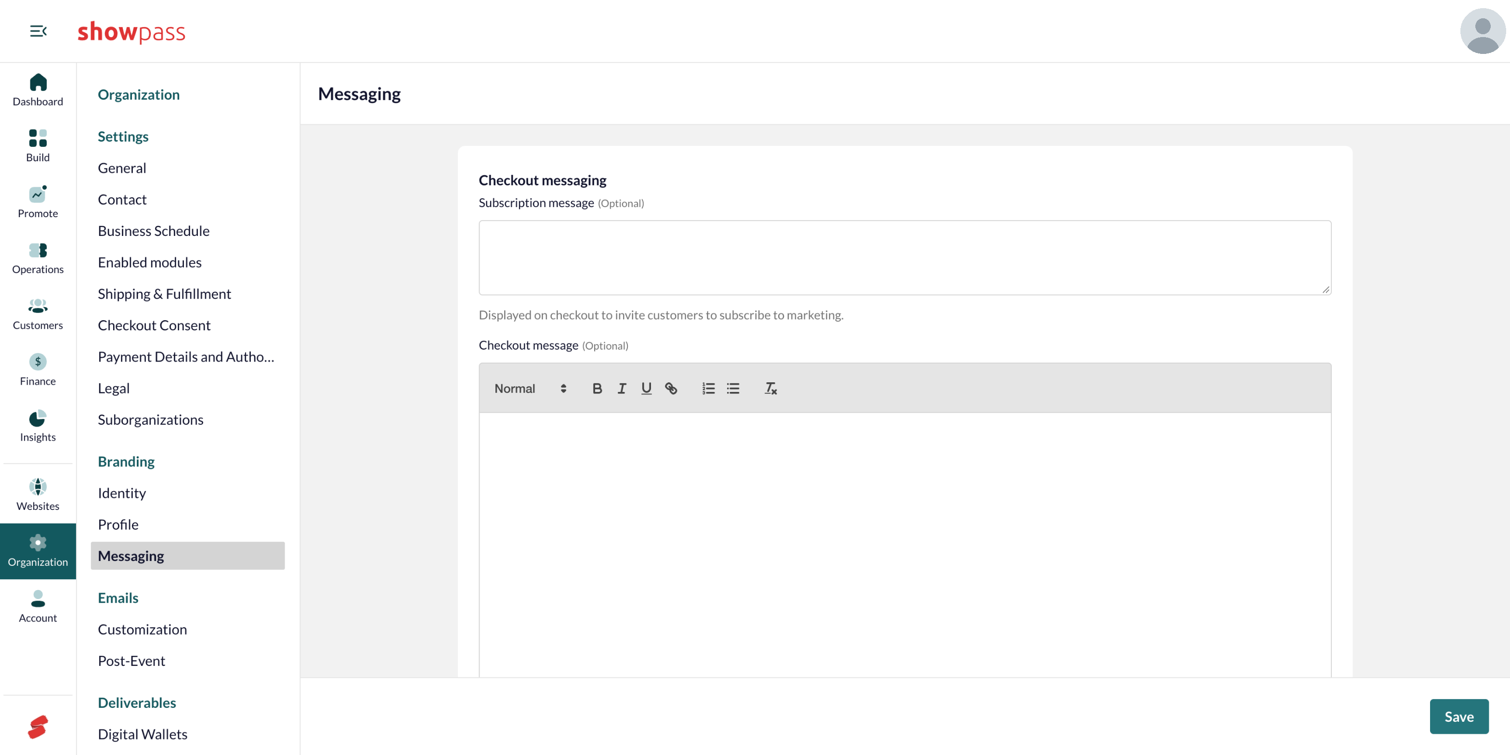Open Contact settings
Viewport: 1510px width, 755px height.
[x=122, y=199]
